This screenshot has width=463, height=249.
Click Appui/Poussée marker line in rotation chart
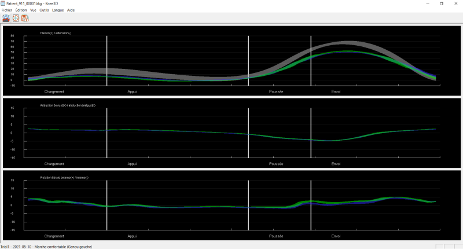(x=248, y=206)
